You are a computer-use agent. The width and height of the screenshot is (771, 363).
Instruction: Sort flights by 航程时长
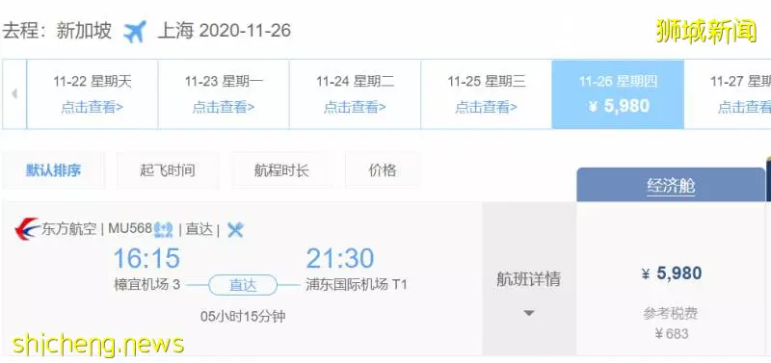coord(281,170)
